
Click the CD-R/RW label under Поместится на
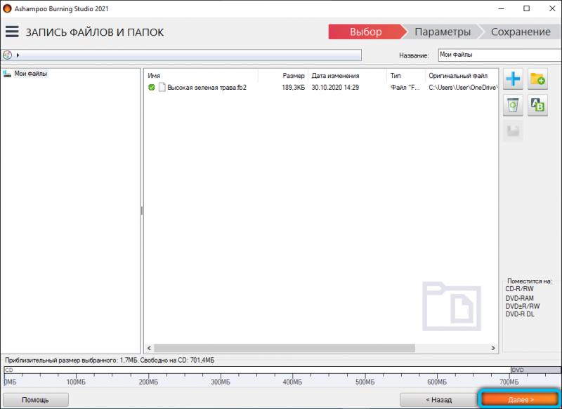click(x=519, y=289)
